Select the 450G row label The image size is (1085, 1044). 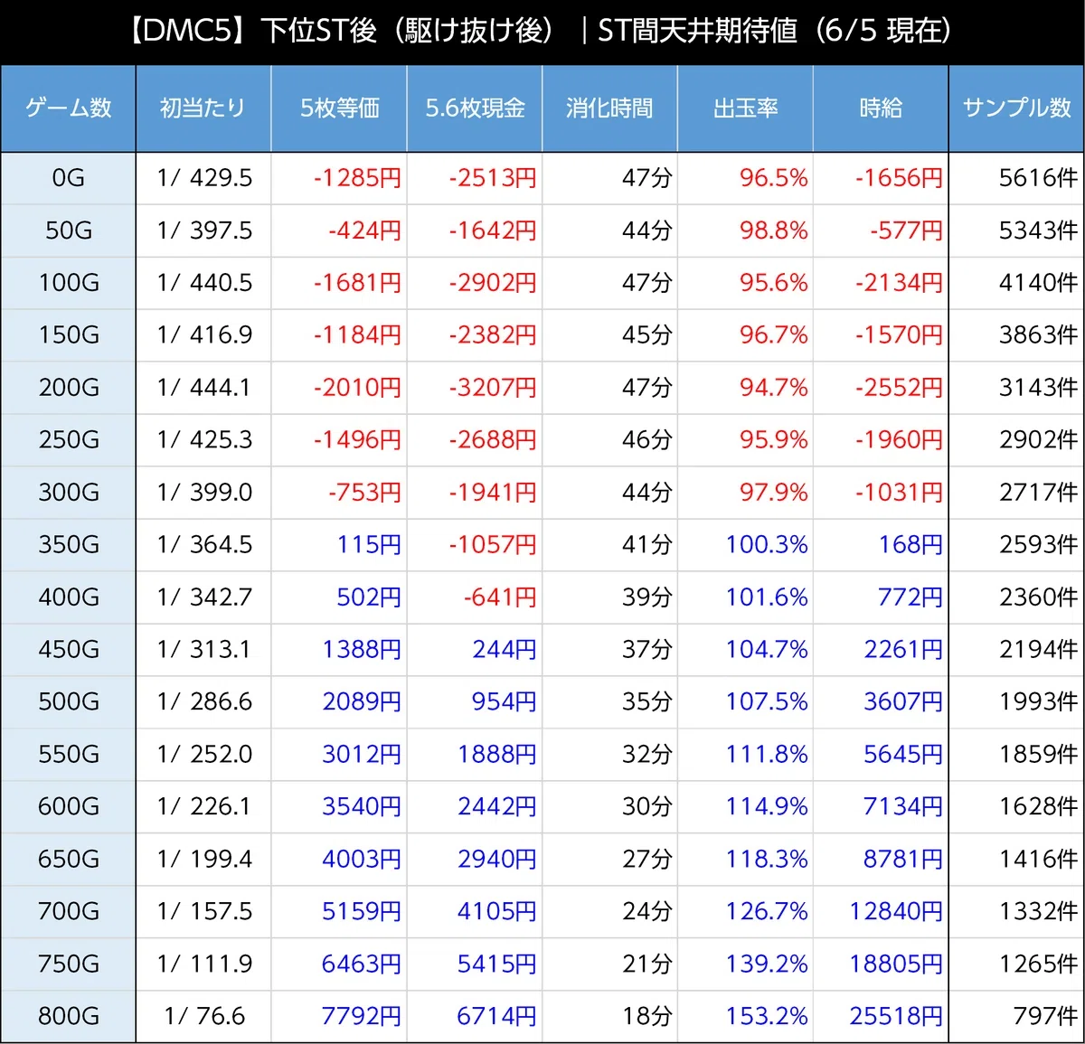pos(69,650)
